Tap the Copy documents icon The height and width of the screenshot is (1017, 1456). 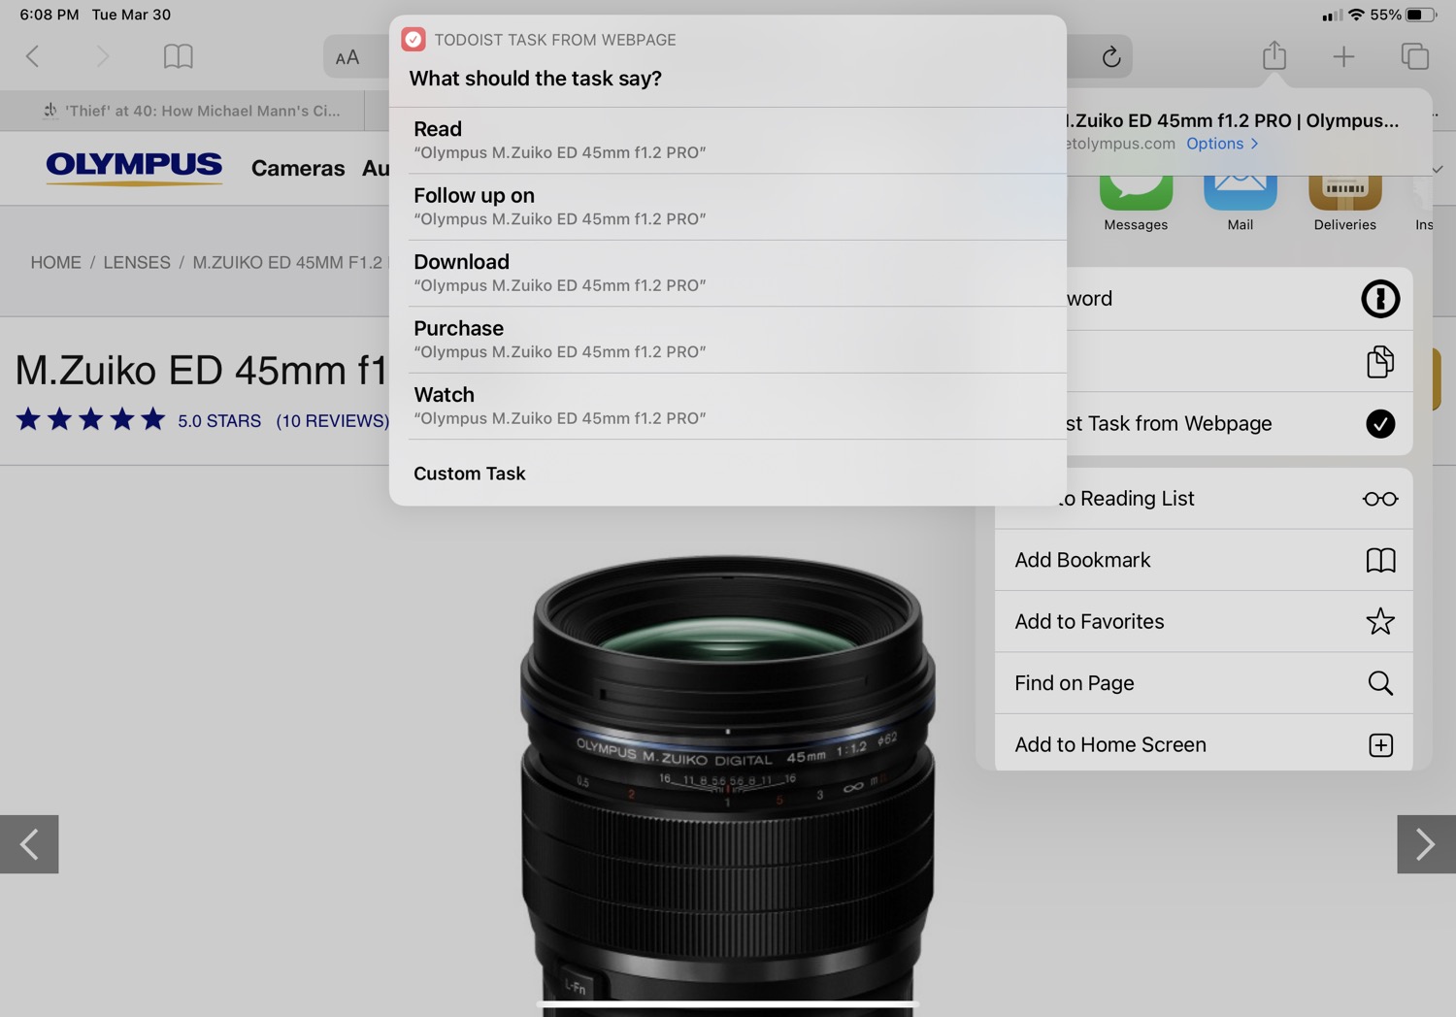pos(1380,361)
